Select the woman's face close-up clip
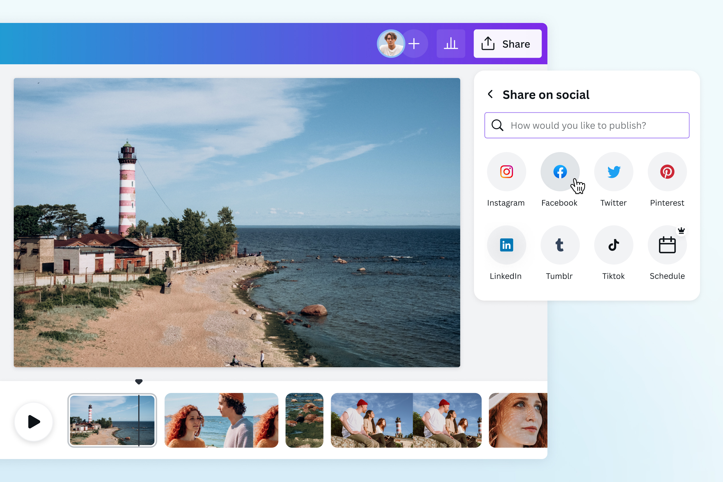Screen dimensions: 723x482 pyautogui.click(x=518, y=420)
